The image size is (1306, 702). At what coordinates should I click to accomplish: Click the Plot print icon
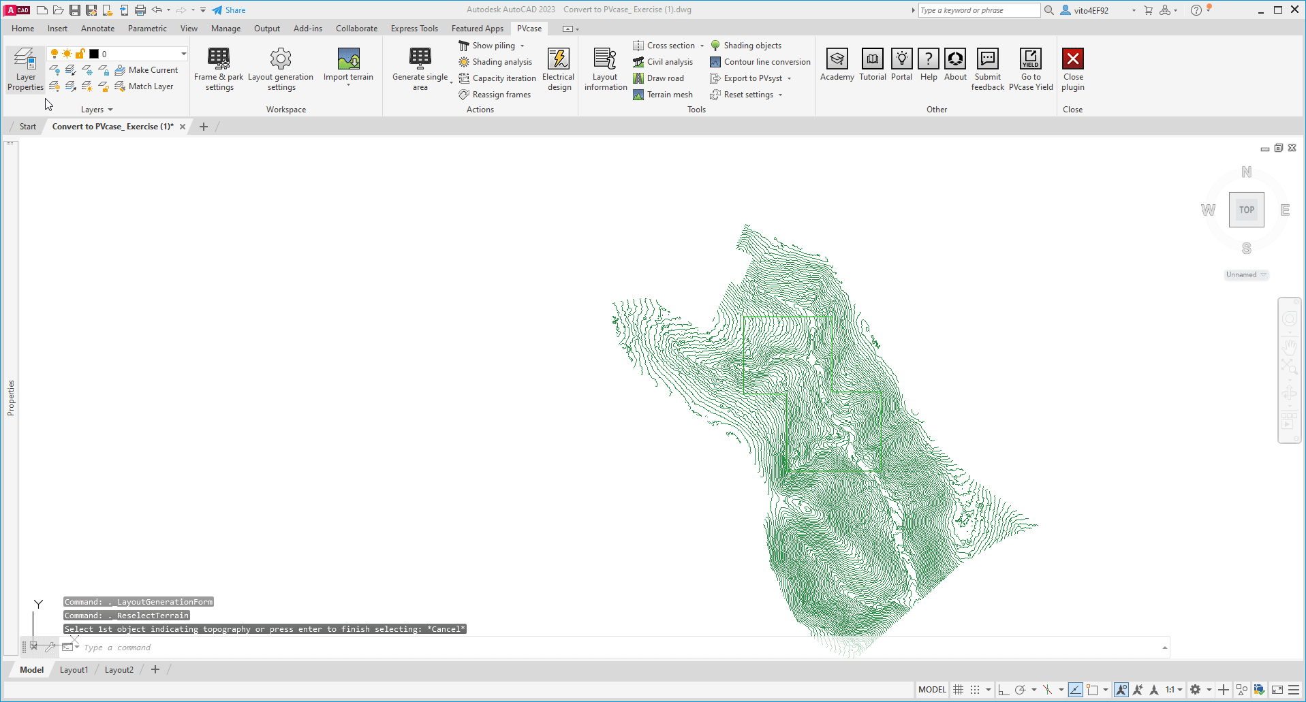click(140, 10)
